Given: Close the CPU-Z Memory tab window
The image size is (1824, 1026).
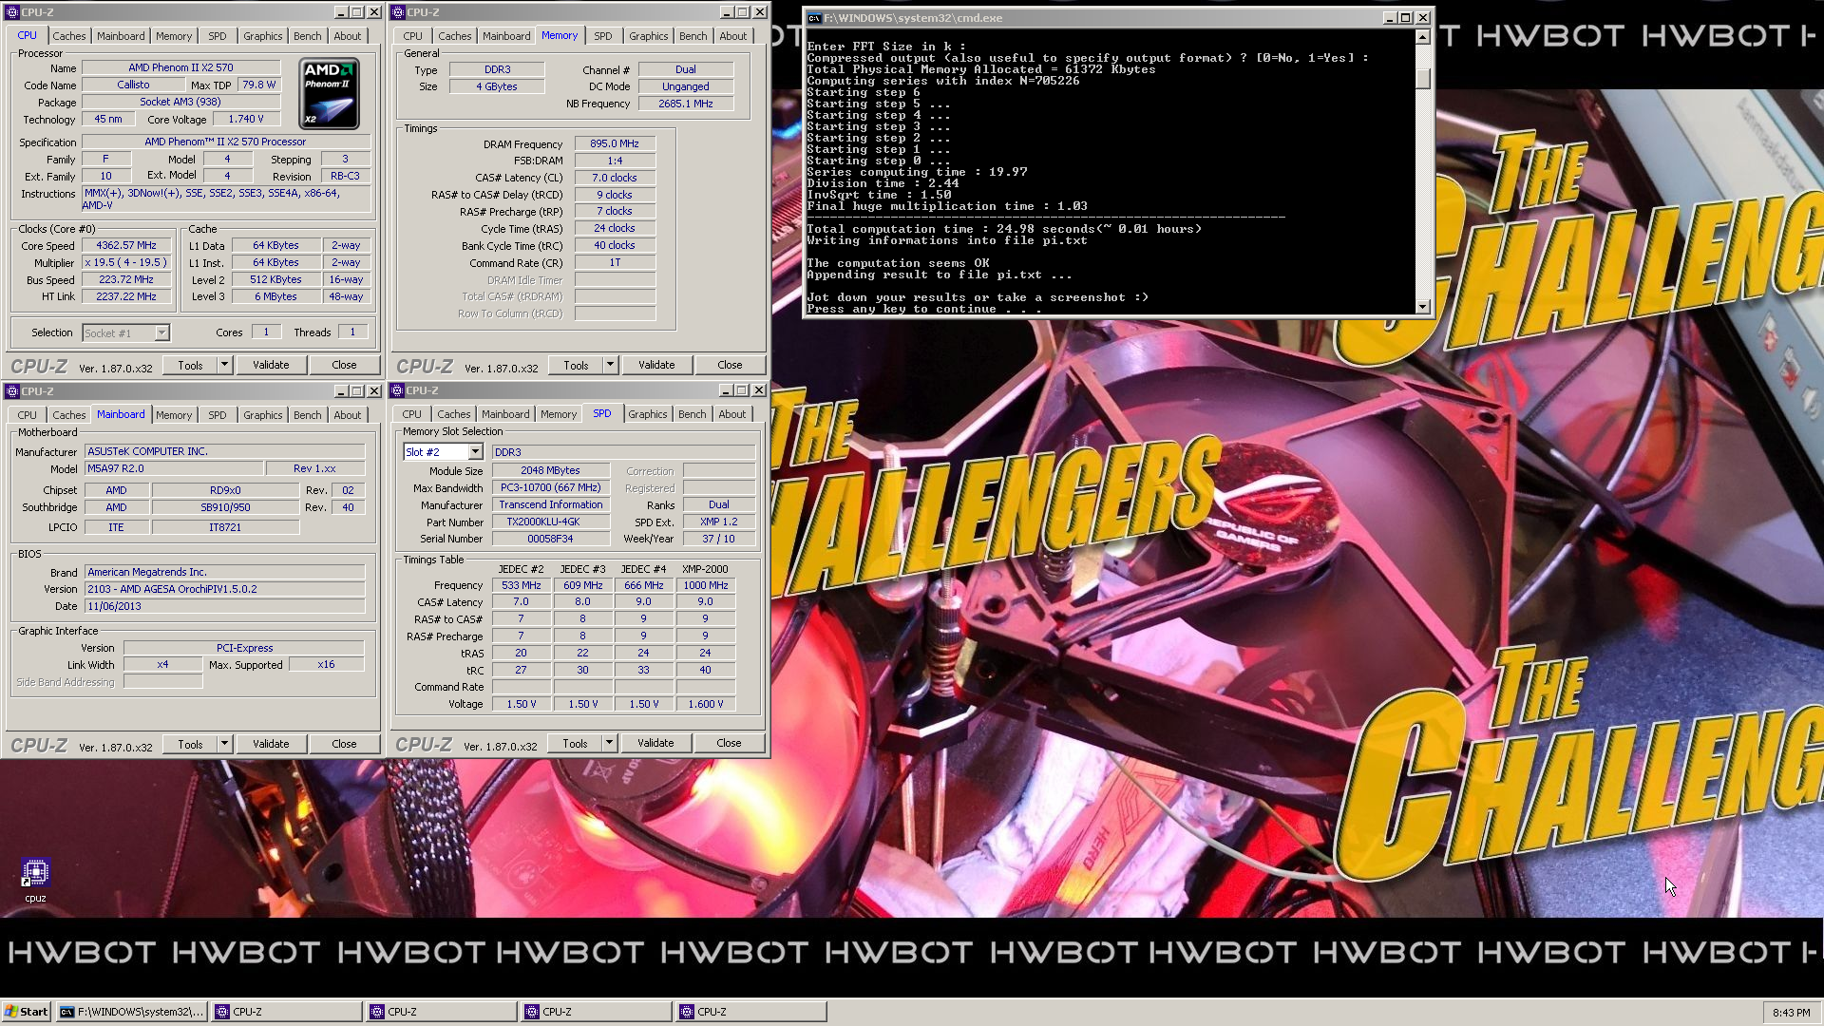Looking at the screenshot, I should [x=760, y=12].
